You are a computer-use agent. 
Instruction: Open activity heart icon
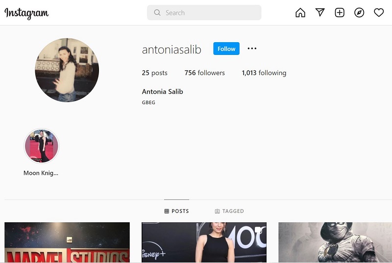[379, 12]
